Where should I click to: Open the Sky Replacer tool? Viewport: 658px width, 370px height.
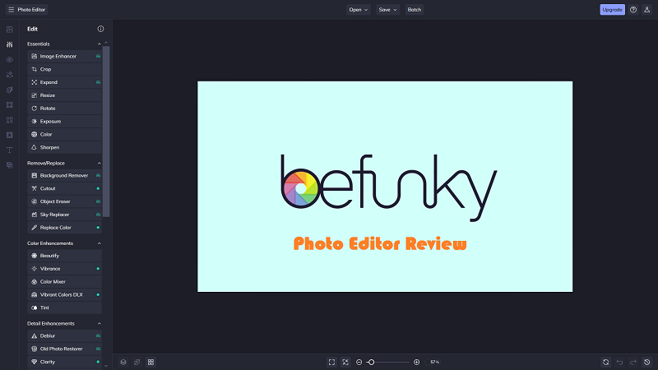point(65,215)
